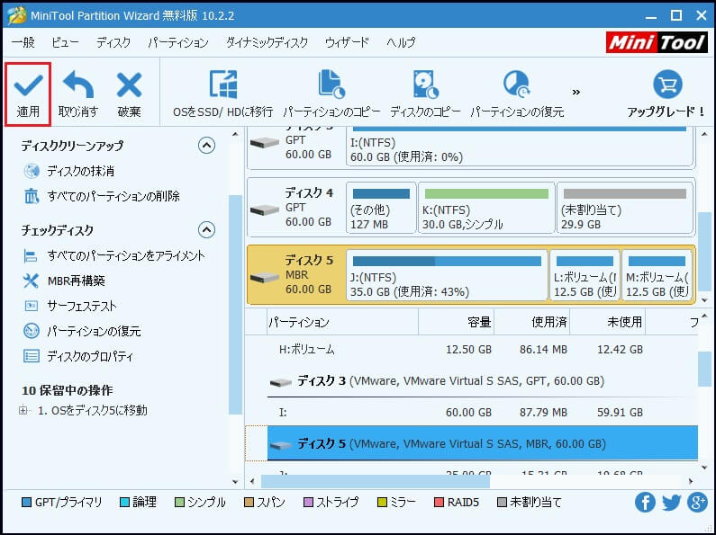716x535 pixels.
Task: Open the ビュー menu
Action: [x=65, y=42]
